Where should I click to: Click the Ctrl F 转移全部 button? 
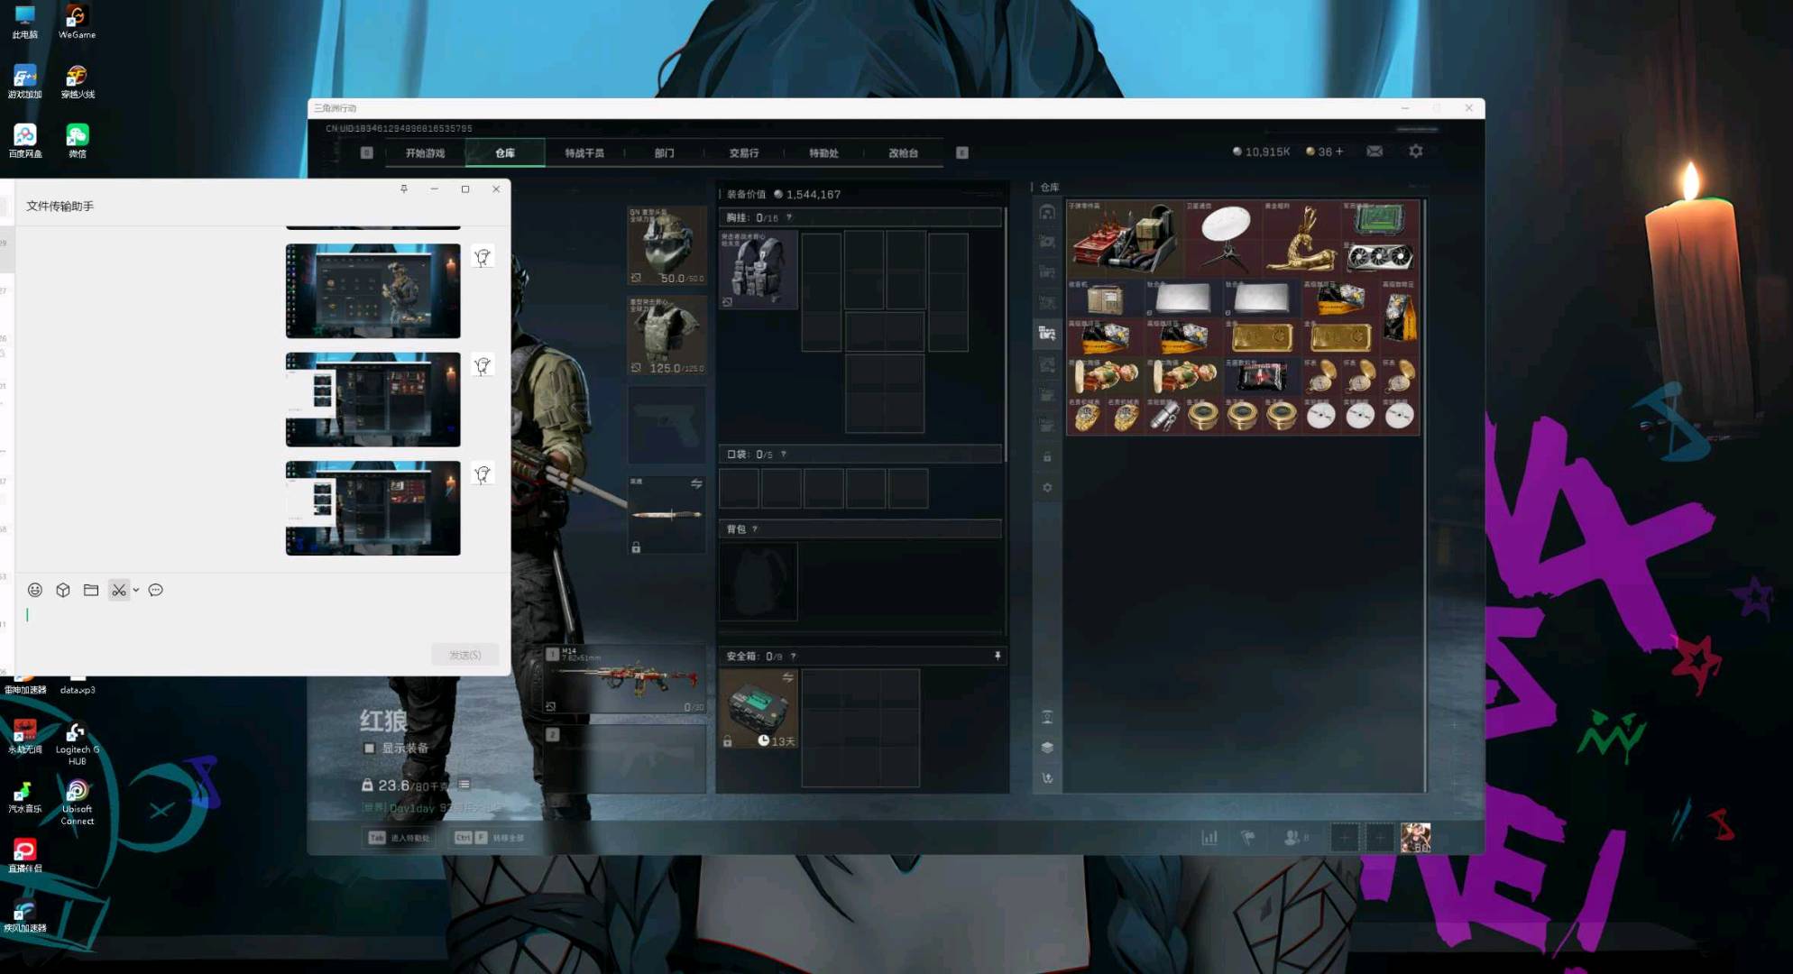pyautogui.click(x=490, y=838)
